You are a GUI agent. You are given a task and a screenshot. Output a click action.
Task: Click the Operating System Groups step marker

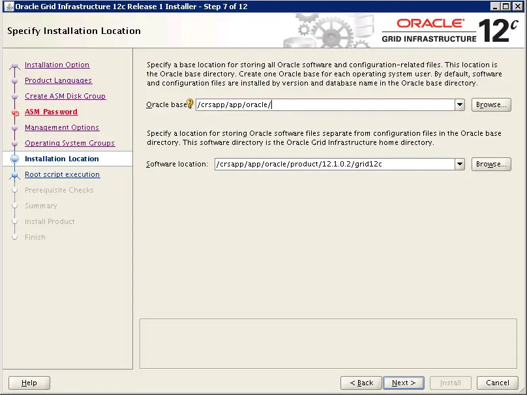pos(14,144)
